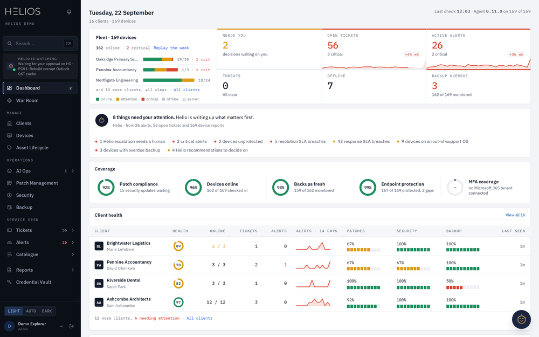
Task: Open the War Room page
Action: point(40,100)
